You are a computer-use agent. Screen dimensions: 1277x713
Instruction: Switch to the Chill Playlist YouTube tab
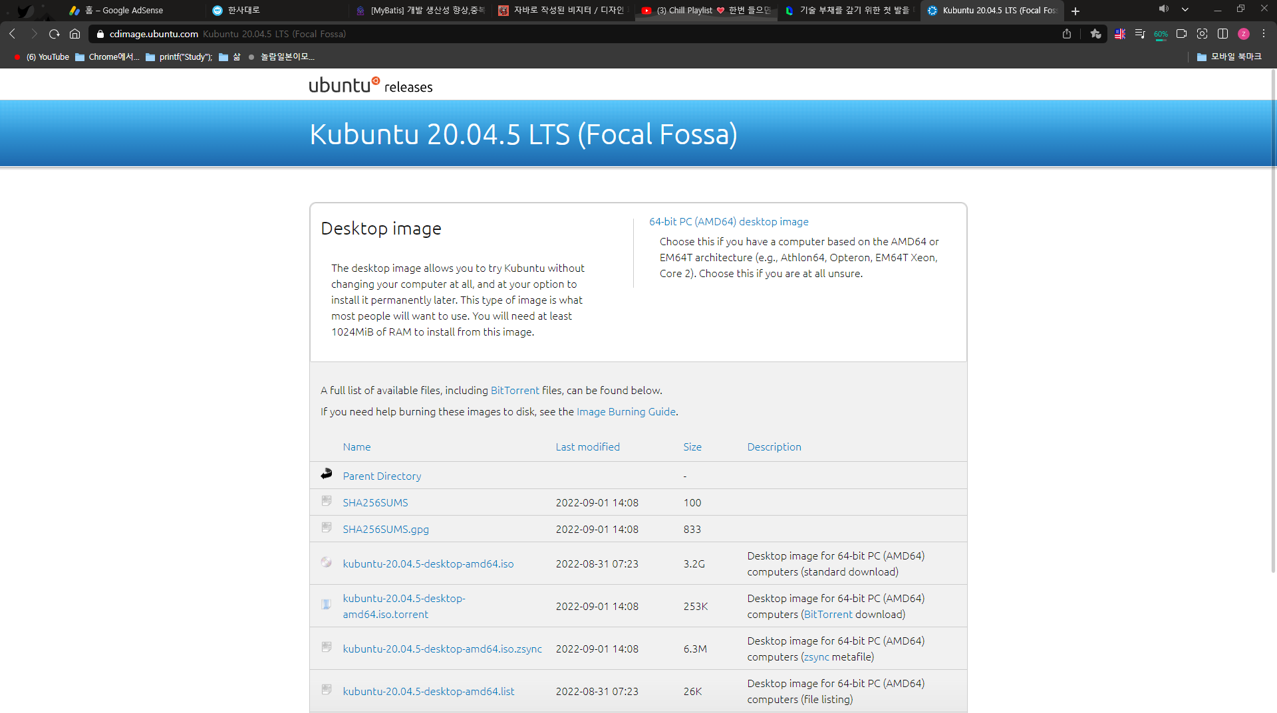click(x=706, y=11)
